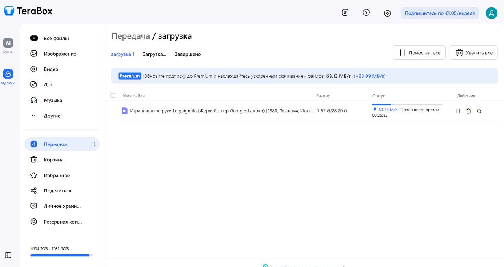Click the TeraBox logo

tap(28, 11)
